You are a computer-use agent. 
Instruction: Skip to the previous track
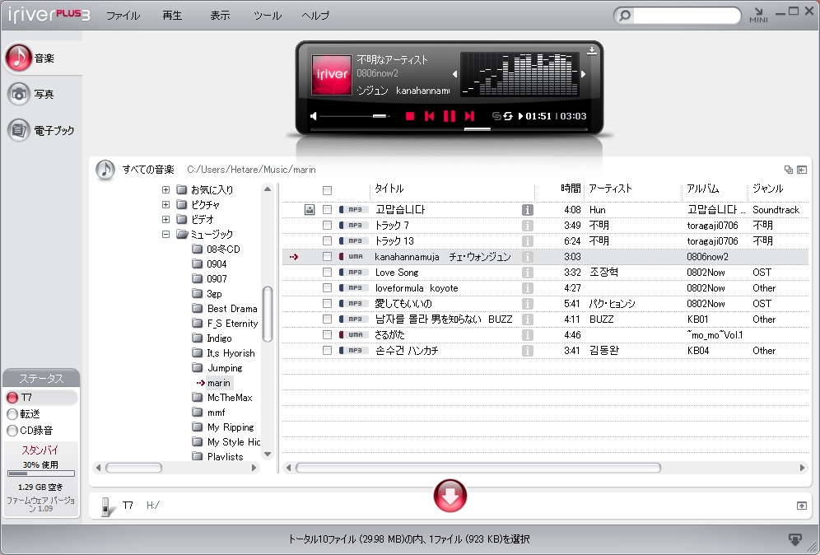pyautogui.click(x=430, y=116)
